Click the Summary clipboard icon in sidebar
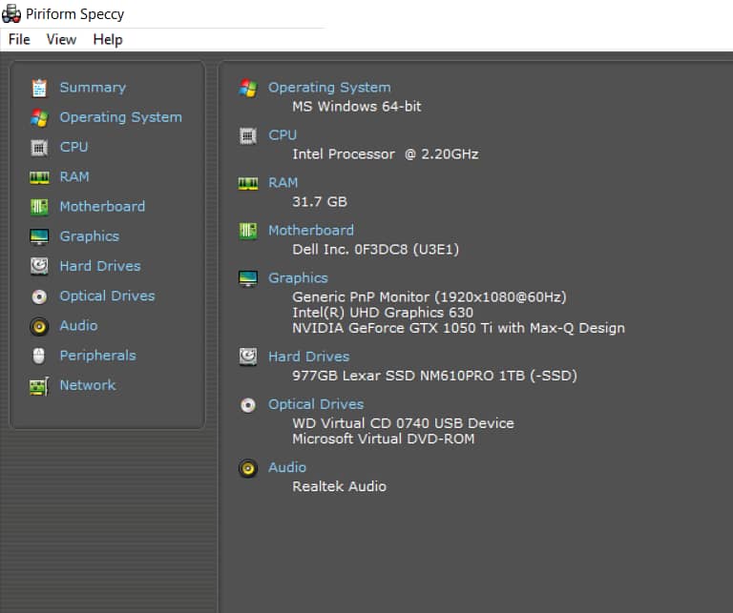The image size is (733, 613). pos(39,88)
